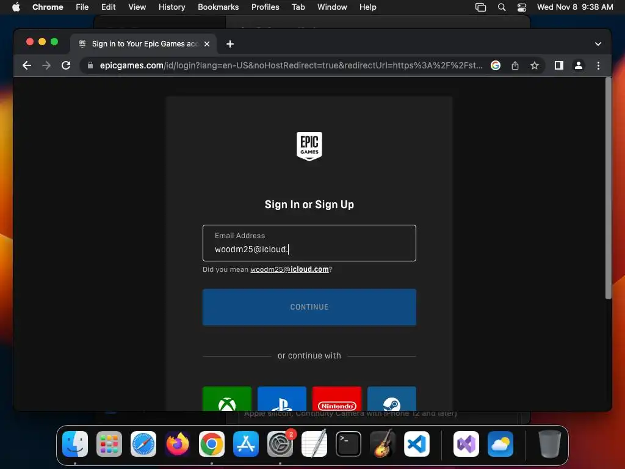Launch Safari from the Dock

(143, 444)
